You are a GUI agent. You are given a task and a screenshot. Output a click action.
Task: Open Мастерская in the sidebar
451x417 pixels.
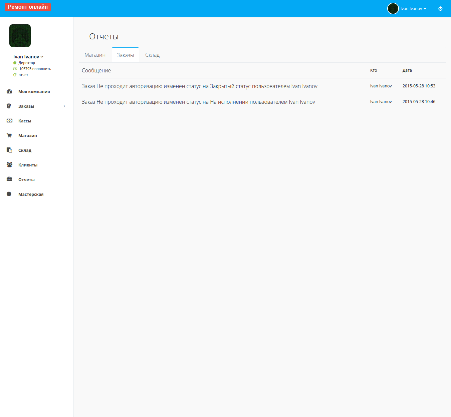31,194
